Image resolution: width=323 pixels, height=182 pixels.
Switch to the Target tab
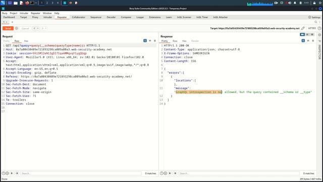[x=24, y=17]
